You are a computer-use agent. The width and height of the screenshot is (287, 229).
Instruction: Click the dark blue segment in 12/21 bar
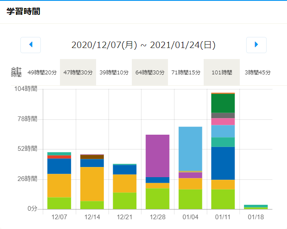tap(125, 170)
